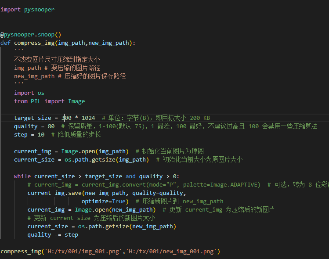329x259 pixels.
Task: Click the 'import os' line
Action: tap(29, 93)
